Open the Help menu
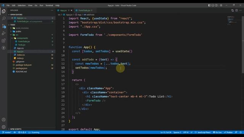The image size is (244, 137). point(58,5)
